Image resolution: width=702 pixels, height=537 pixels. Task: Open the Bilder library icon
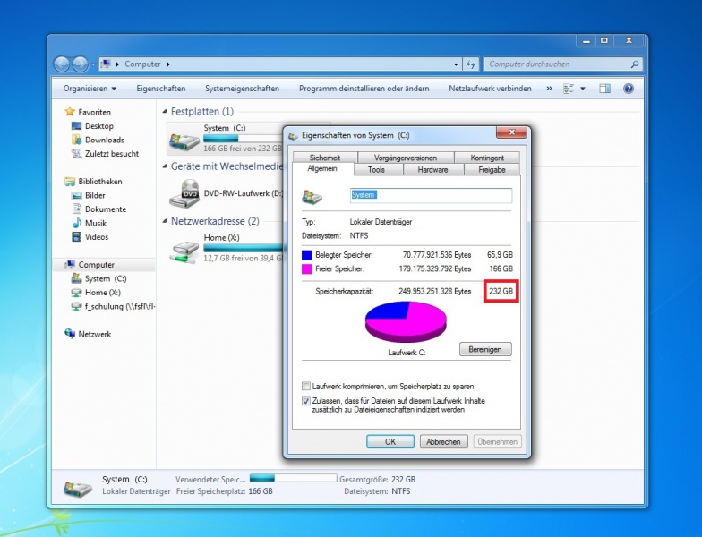[77, 195]
